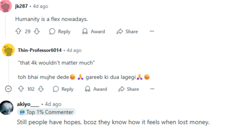Share Thin-Professor6014's comment
The height and width of the screenshot is (130, 231).
pyautogui.click(x=129, y=89)
